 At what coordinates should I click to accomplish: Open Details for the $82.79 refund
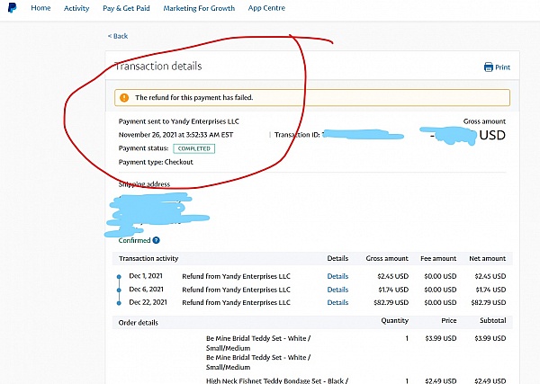click(x=337, y=303)
